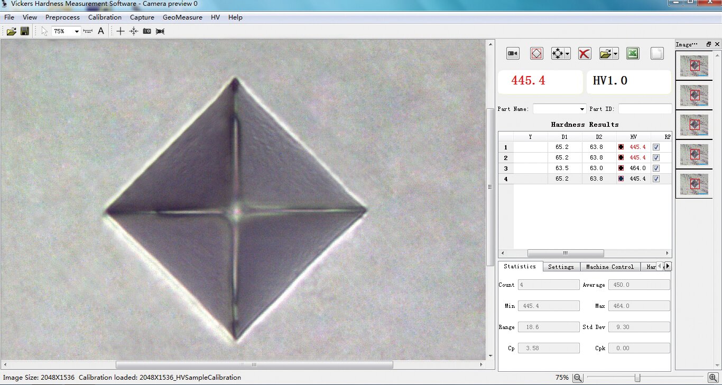Click the left arrow to show previous tabs
The image size is (722, 385).
point(660,266)
